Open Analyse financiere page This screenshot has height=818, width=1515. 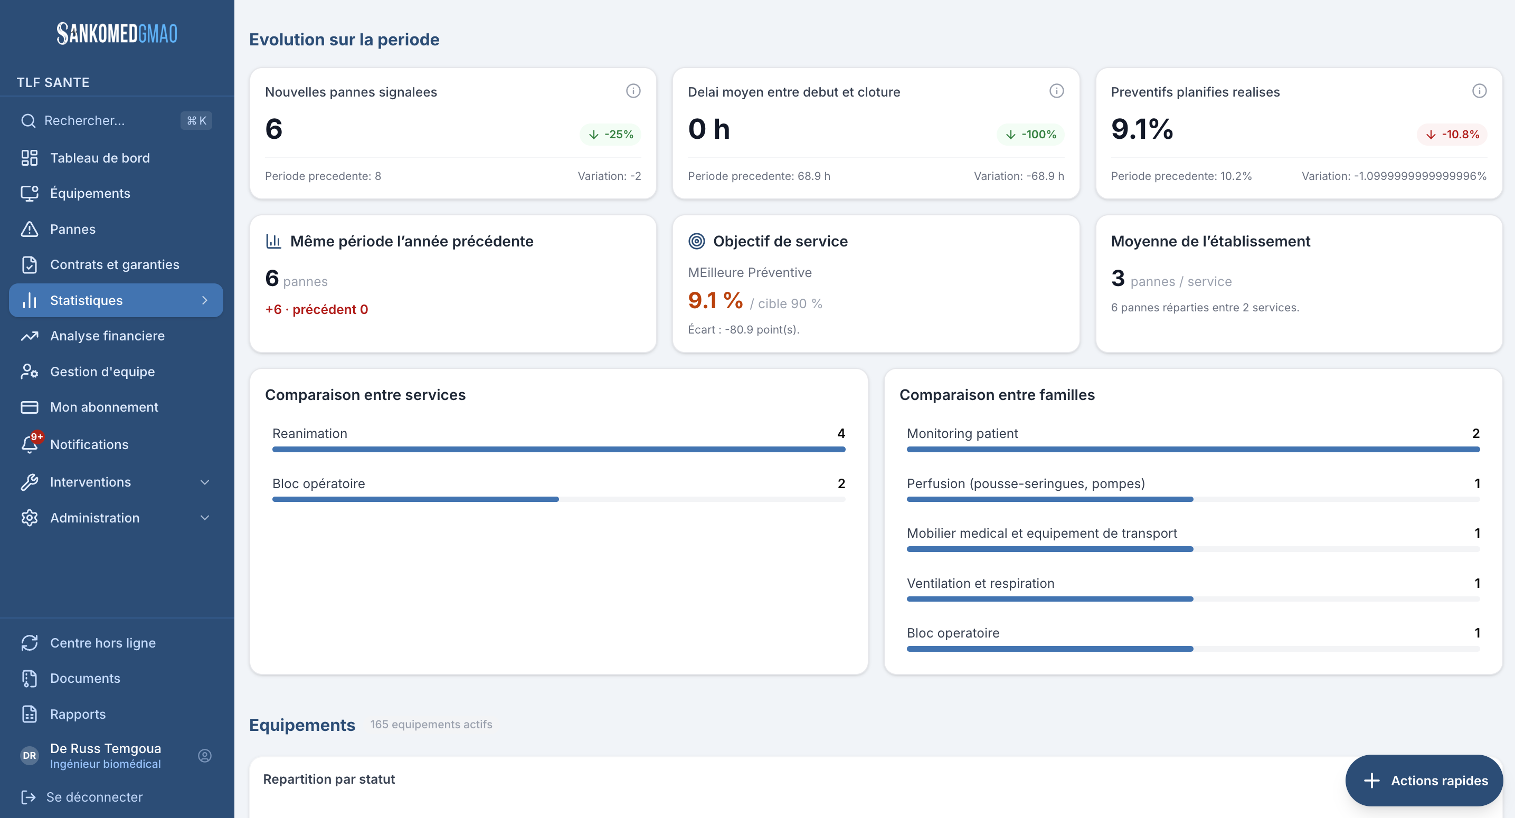(x=117, y=336)
